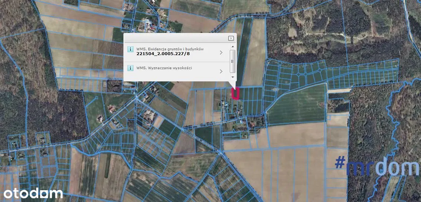Image resolution: width=421 pixels, height=202 pixels.
Task: Expand the Wyznaczanie wysokości entry arrow
Action: click(x=221, y=71)
